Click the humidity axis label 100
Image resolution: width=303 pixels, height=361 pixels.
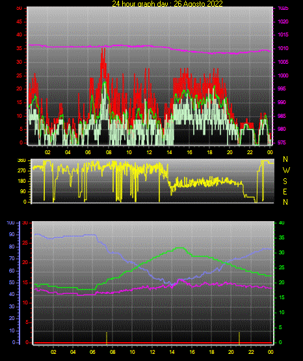point(11,223)
